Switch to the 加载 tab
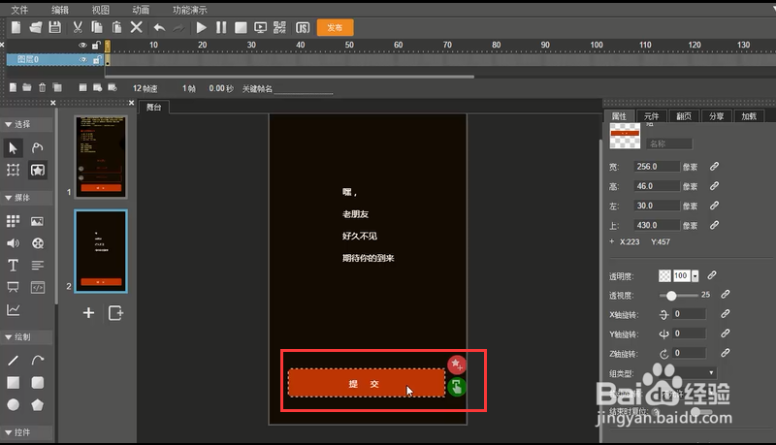The width and height of the screenshot is (776, 445). (x=749, y=116)
